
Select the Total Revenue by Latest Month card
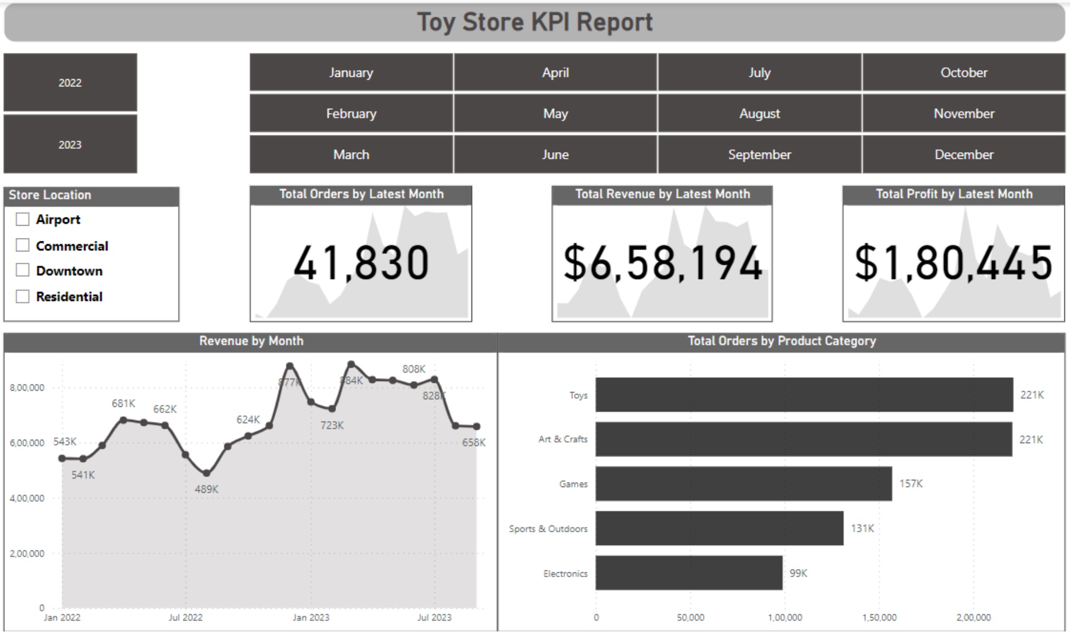tap(662, 262)
